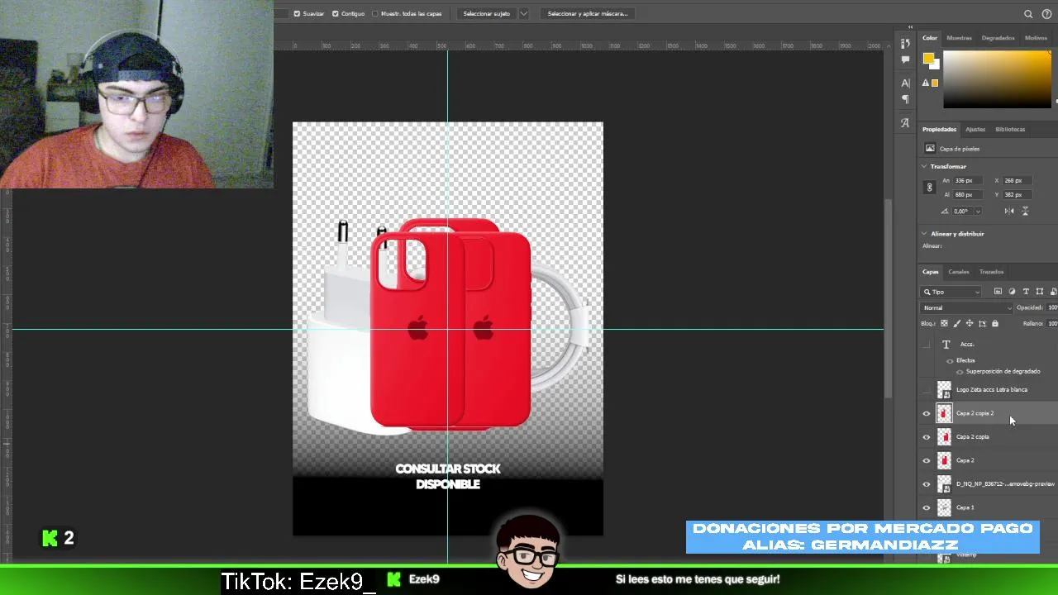Click the search magnifier icon
This screenshot has width=1058, height=595.
tap(1028, 14)
